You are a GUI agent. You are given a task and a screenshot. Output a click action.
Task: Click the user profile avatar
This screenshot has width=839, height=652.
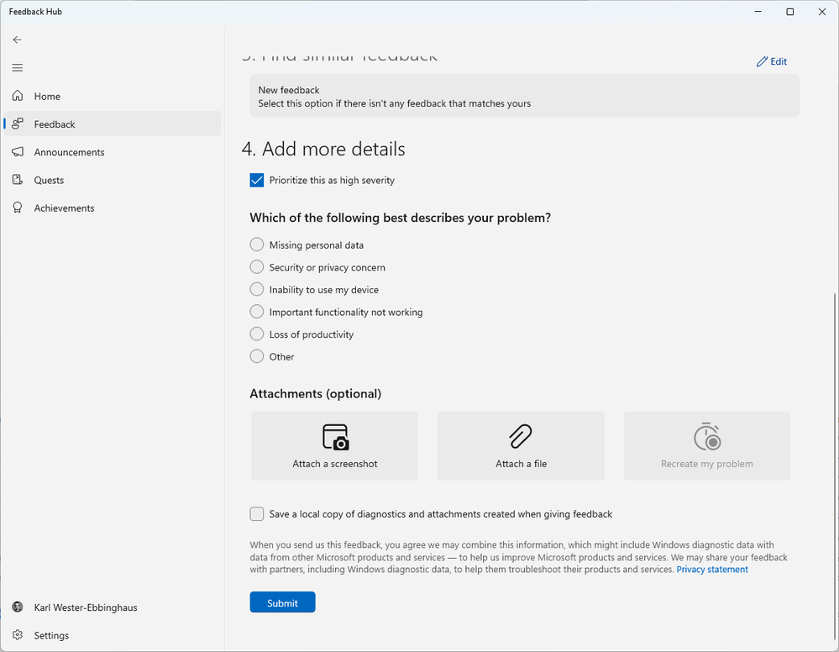click(18, 607)
